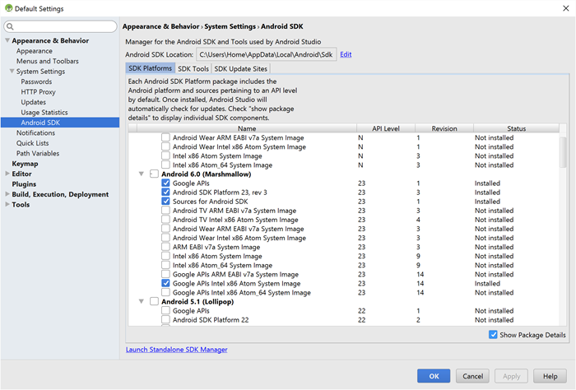Open Usage Statistics settings

click(44, 113)
